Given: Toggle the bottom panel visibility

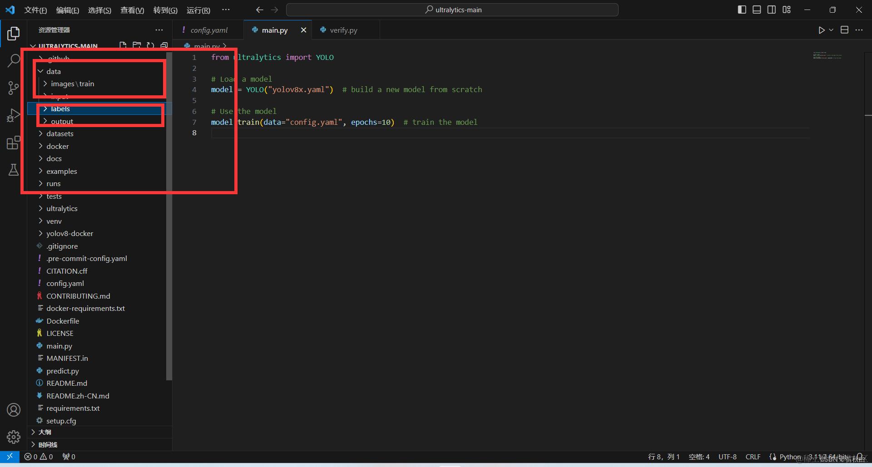Looking at the screenshot, I should click(x=757, y=10).
